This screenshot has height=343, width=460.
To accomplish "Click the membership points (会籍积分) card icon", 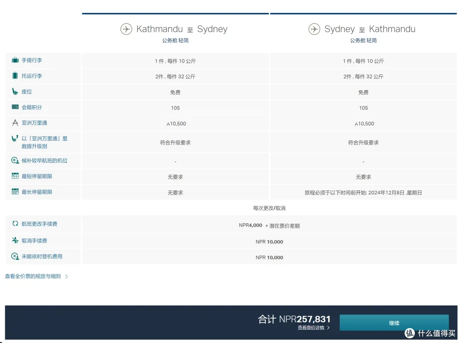I will 15,107.
